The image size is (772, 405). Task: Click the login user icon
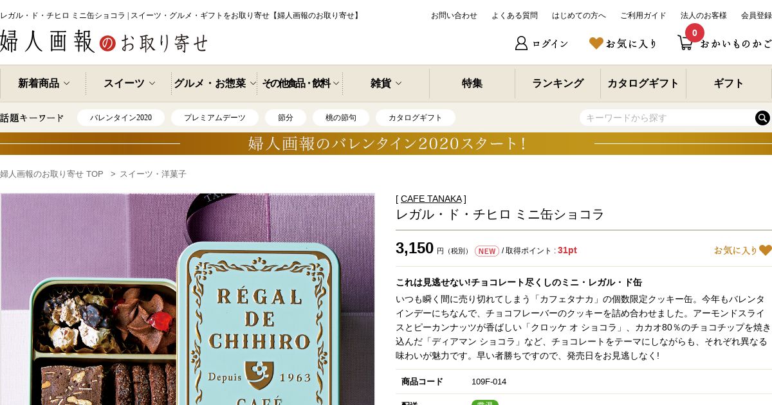point(521,43)
